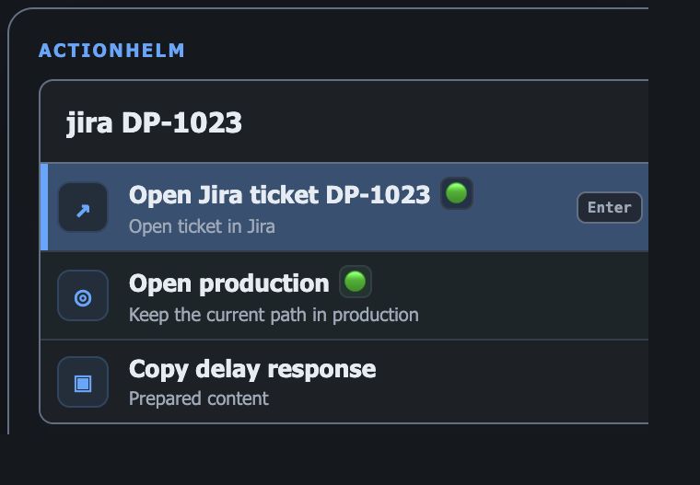
Task: Focus the search field containing jira DP-1023
Action: click(344, 122)
